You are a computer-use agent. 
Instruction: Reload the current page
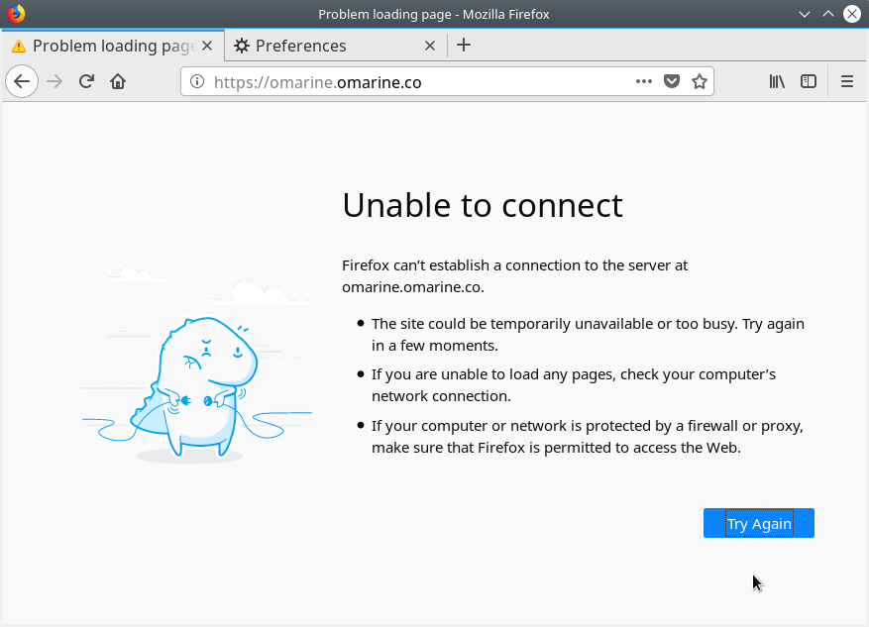point(86,82)
